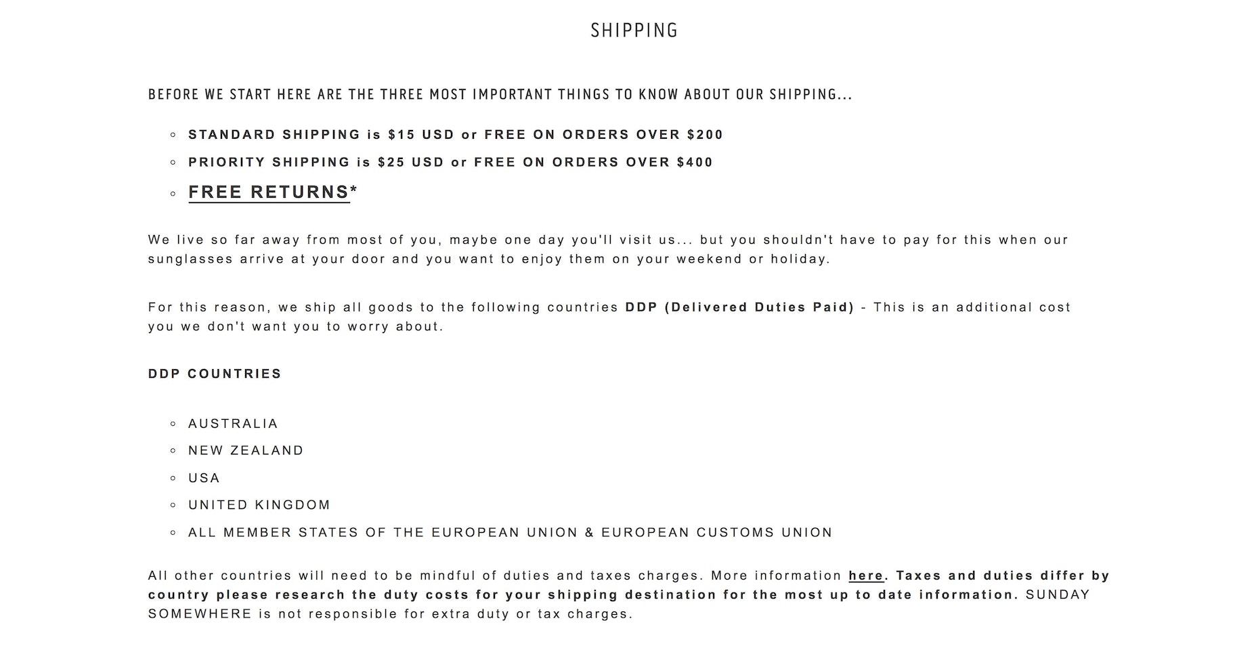1235x648 pixels.
Task: Click AUSTRALIA in the country list
Action: [x=233, y=424]
